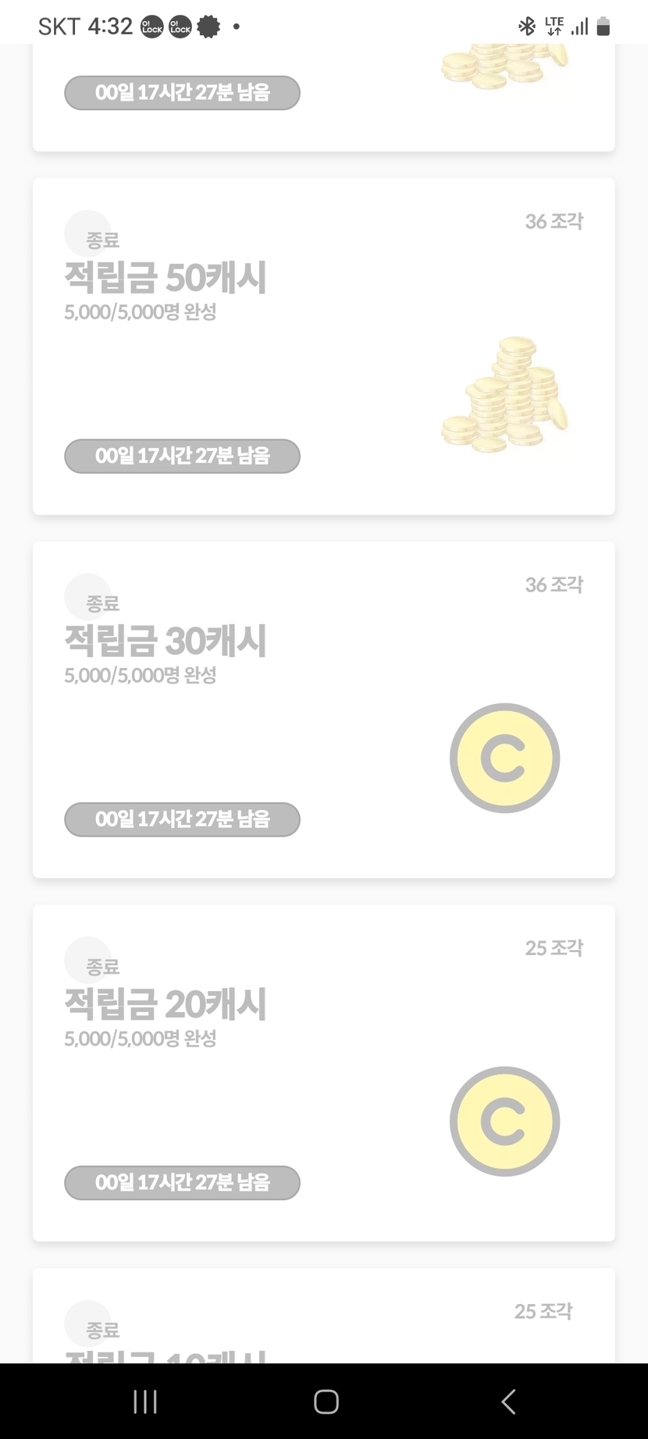Viewport: 648px width, 1439px height.
Task: Tap the coin stack image in the 50캐시 card
Action: [505, 396]
